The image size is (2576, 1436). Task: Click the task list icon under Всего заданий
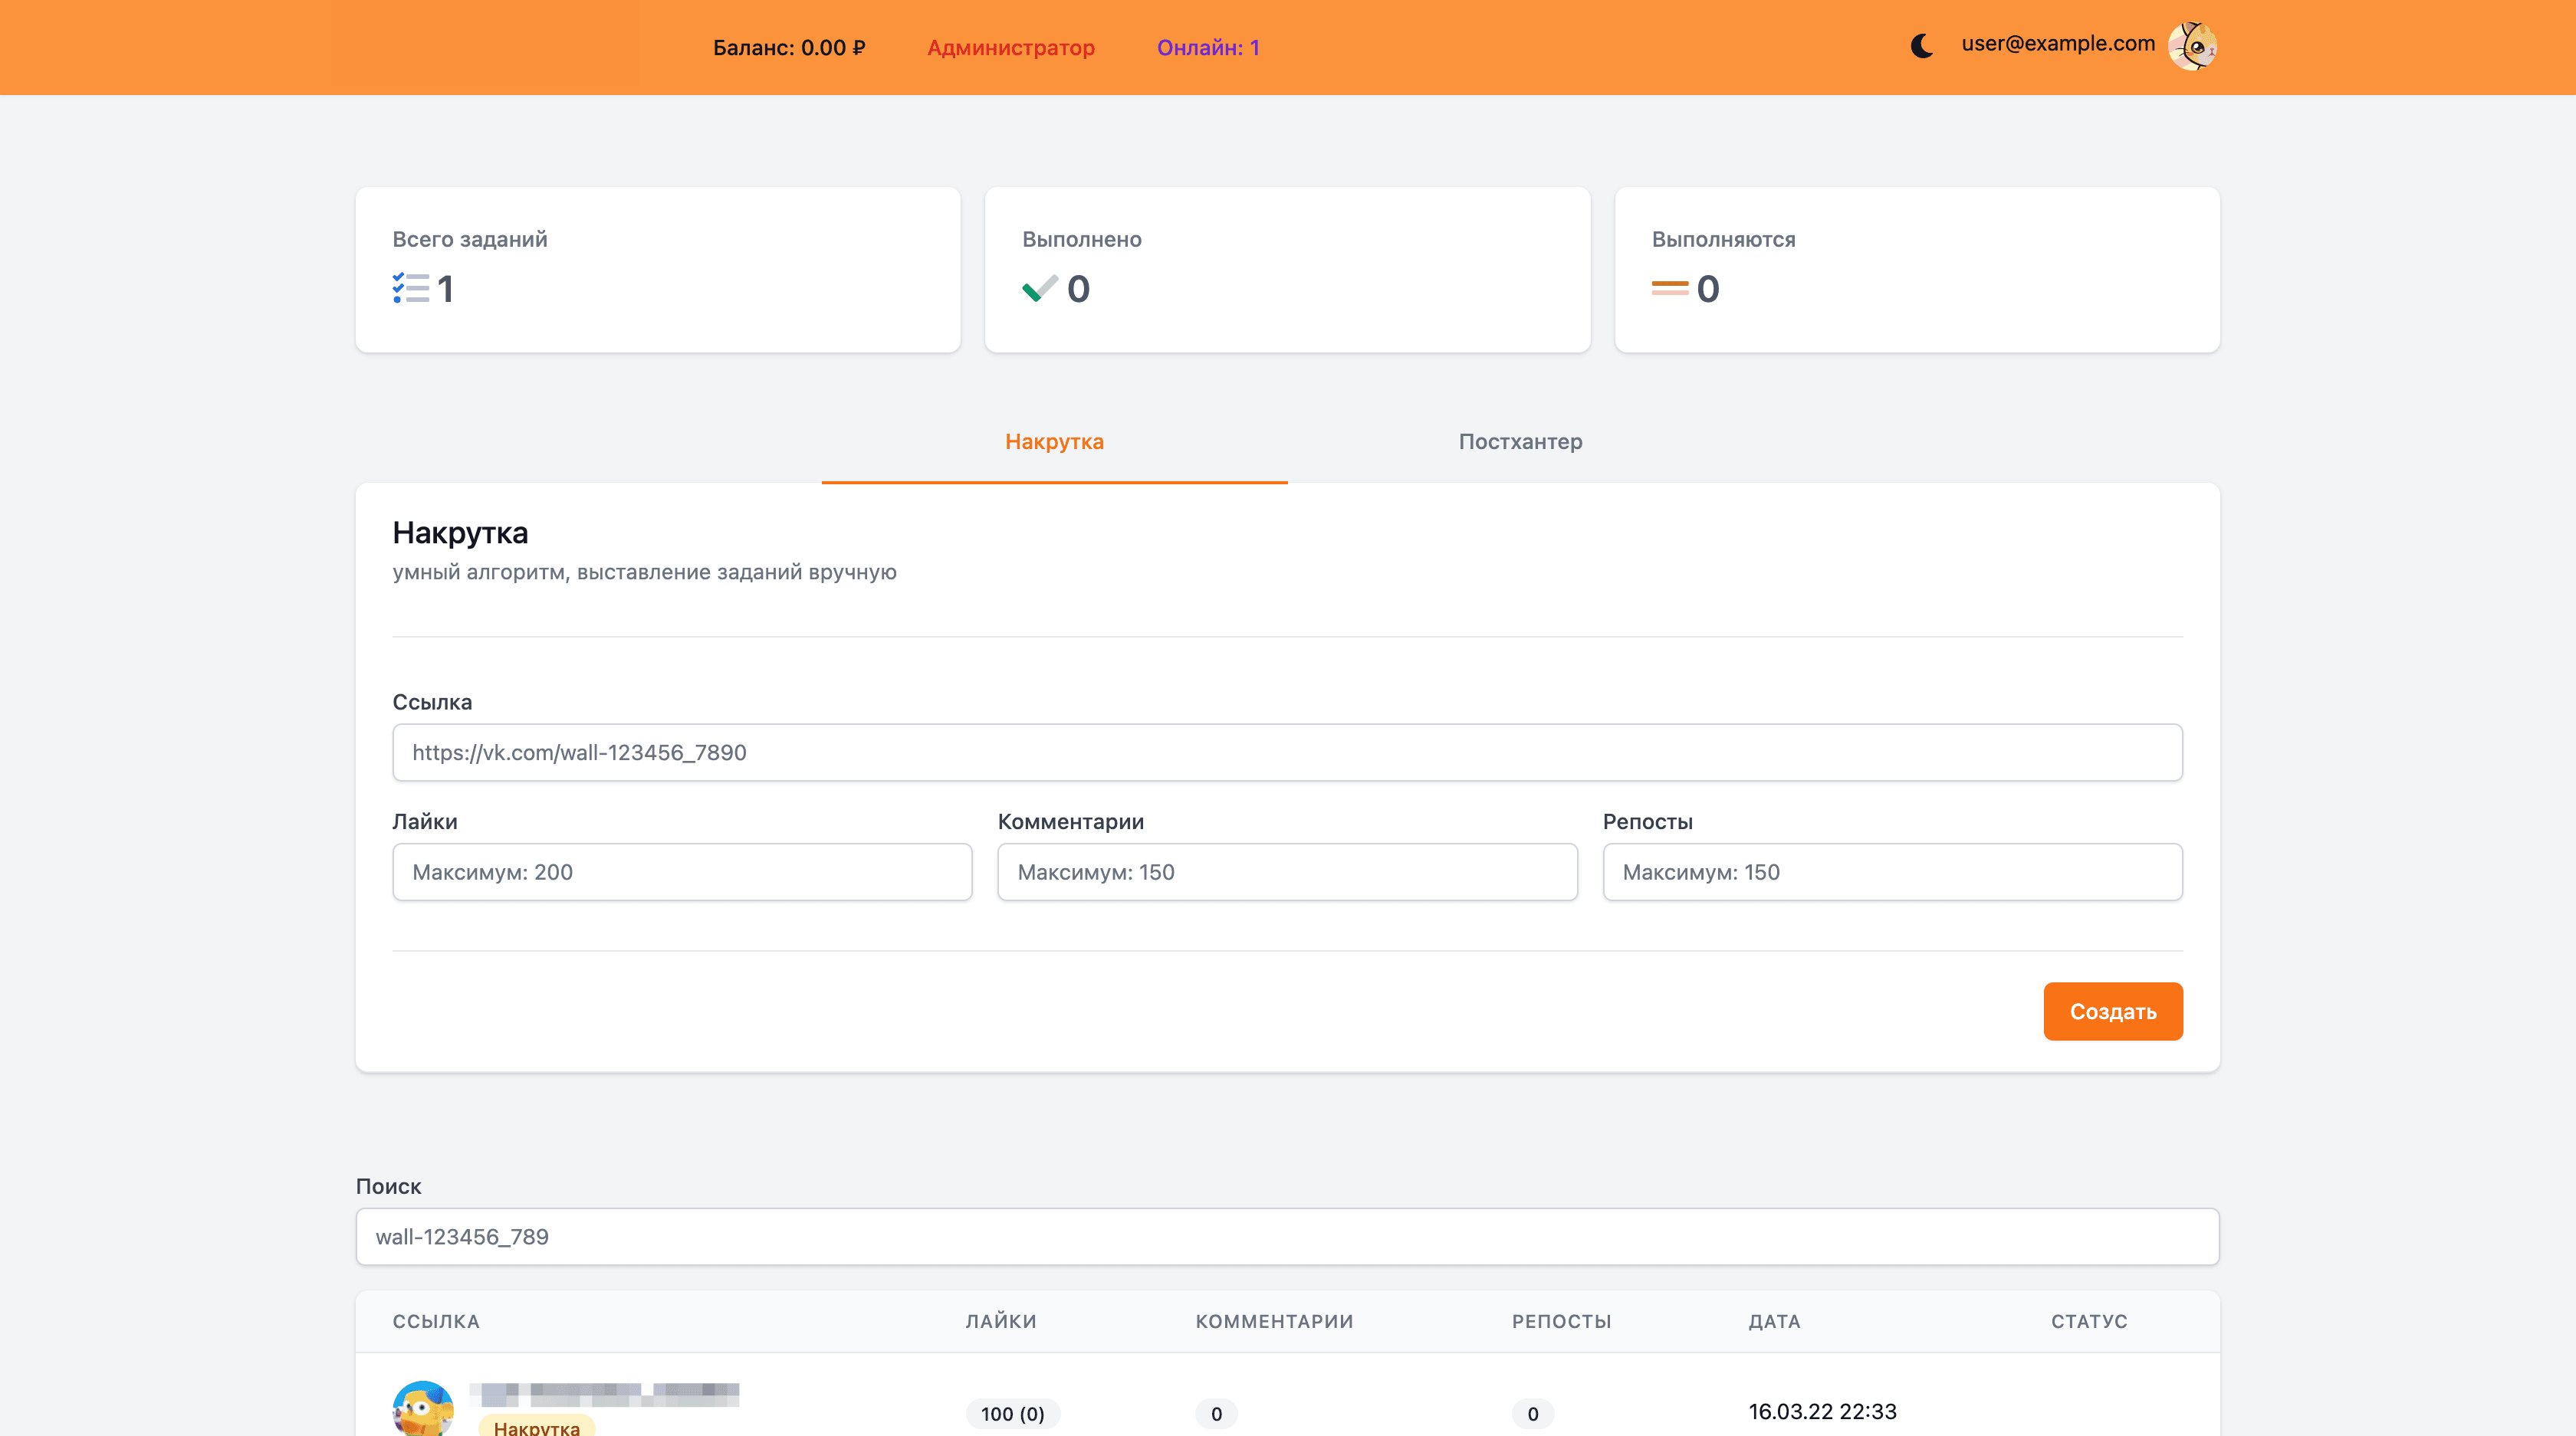[410, 288]
